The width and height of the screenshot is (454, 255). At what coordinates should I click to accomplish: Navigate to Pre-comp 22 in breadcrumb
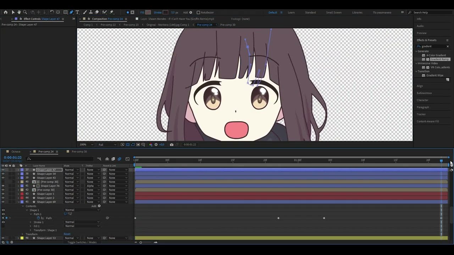pyautogui.click(x=108, y=25)
